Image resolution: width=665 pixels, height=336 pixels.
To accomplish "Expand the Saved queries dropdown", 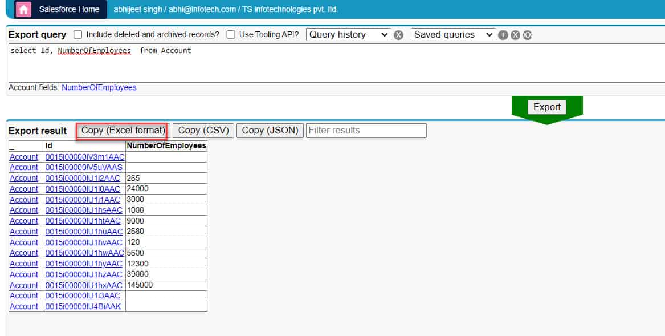I will click(x=453, y=34).
